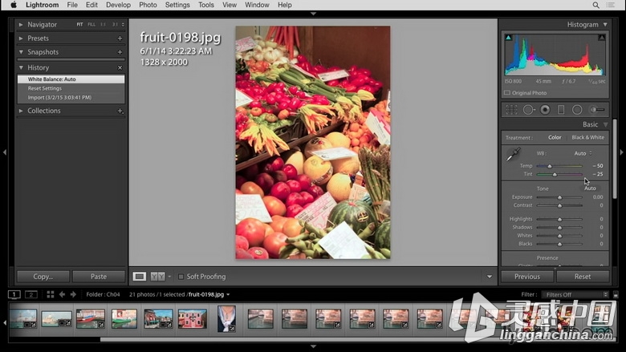This screenshot has width=626, height=352.
Task: Expand the Presets panel
Action: click(x=21, y=38)
